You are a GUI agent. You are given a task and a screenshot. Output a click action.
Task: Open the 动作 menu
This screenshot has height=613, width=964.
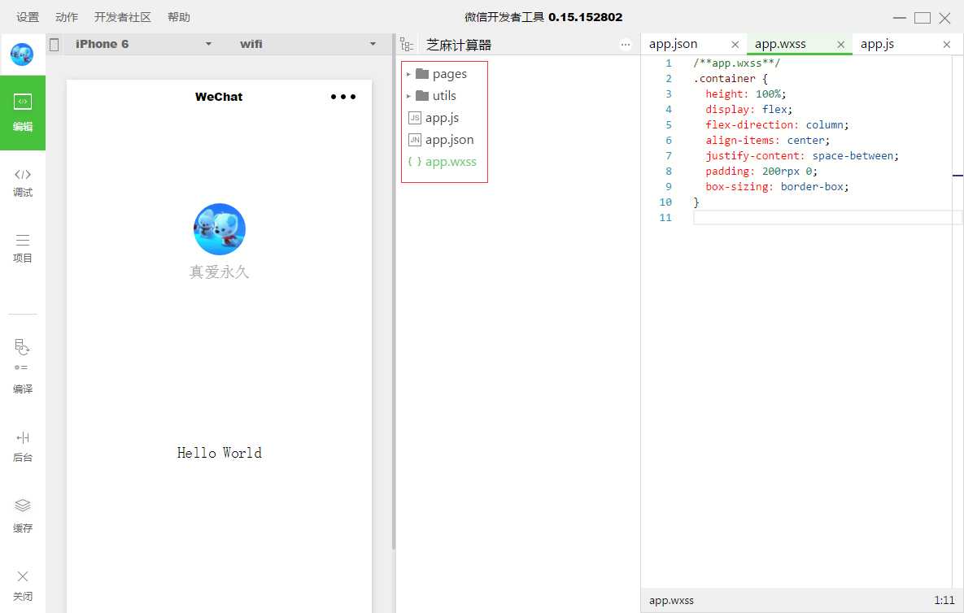click(67, 17)
